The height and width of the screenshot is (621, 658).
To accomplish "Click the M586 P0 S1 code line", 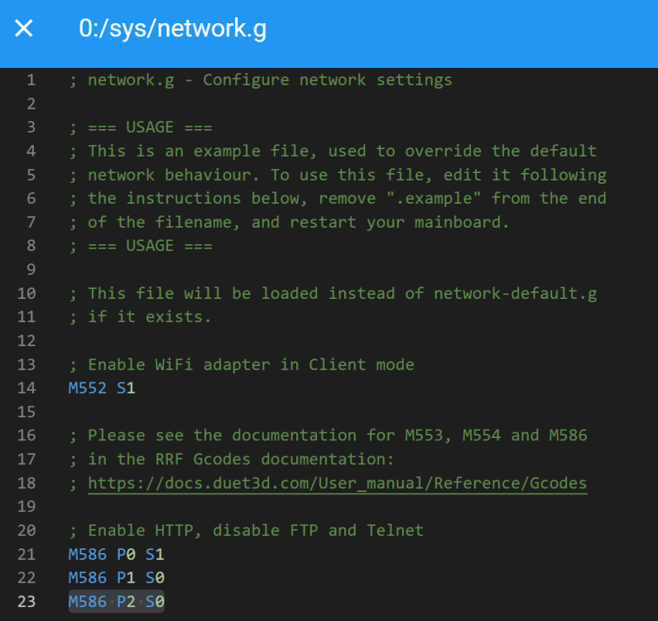I will (x=116, y=554).
